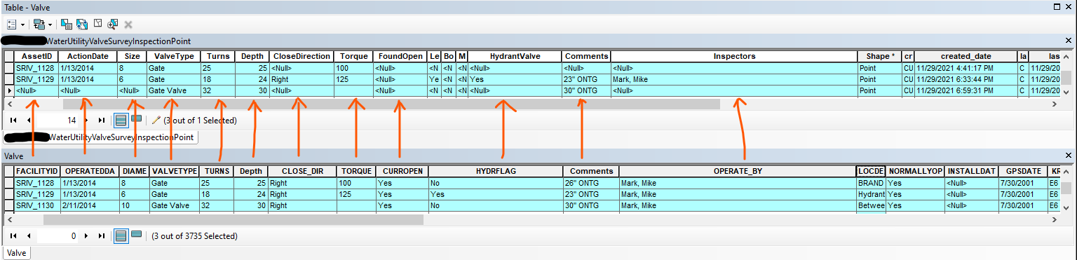
Task: Click the Zoom To Selected icon
Action: (113, 24)
